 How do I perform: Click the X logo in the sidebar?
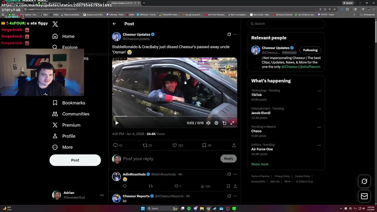[55, 24]
